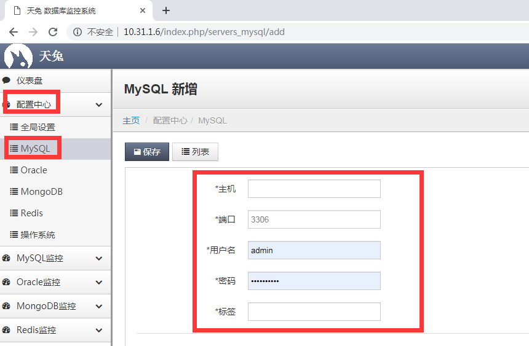Viewport: 529px width, 346px height.
Task: Open MySQL监控 section
Action: 55,258
